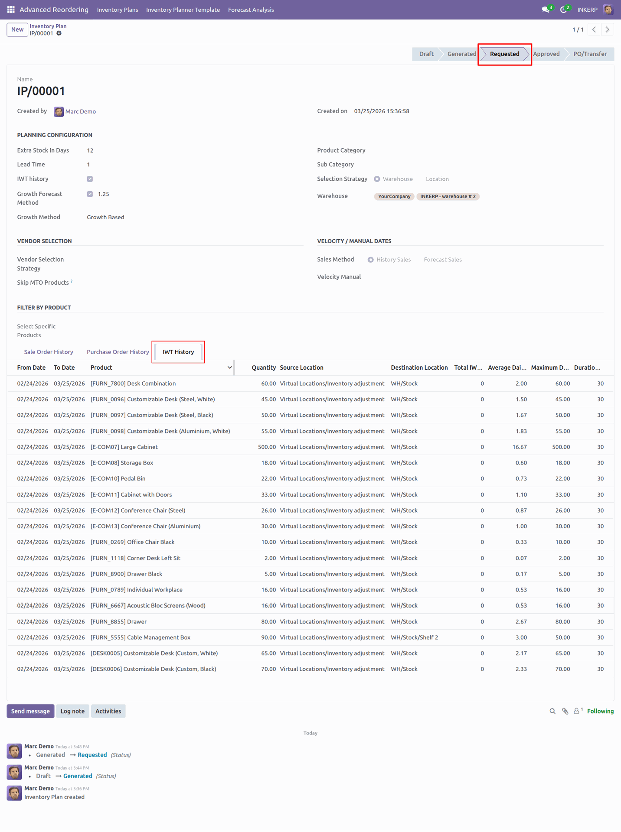Click the Approved status stage

pos(546,54)
